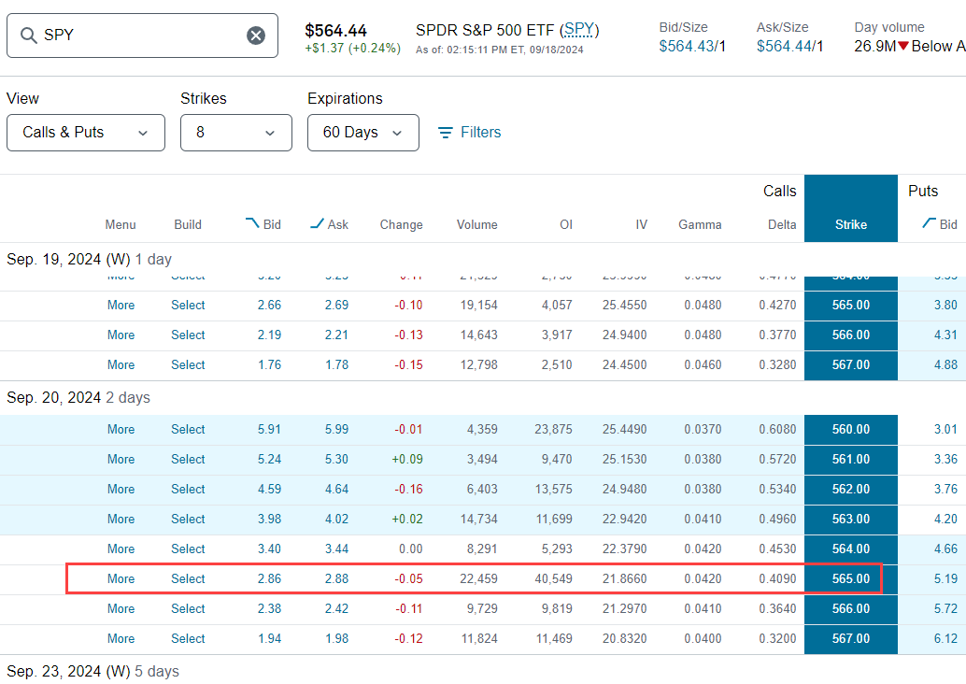The image size is (966, 684).
Task: Click the Sep 20 strike 564.00 cell
Action: pos(851,549)
